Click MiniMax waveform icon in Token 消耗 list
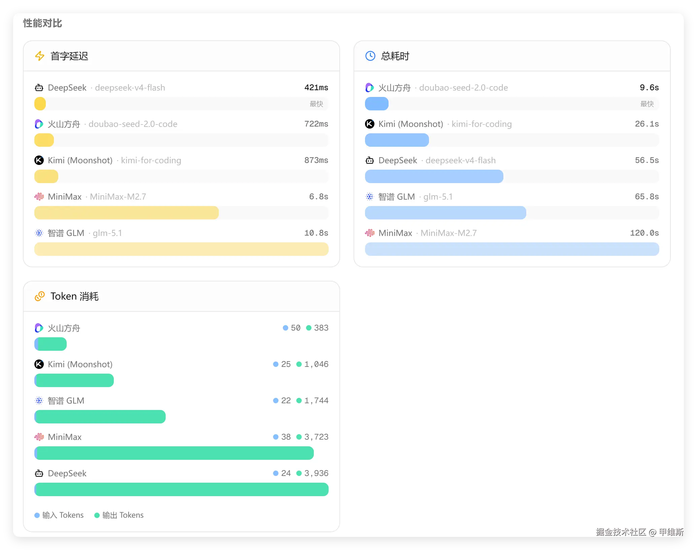Screen dimensions: 697x550 tap(39, 437)
